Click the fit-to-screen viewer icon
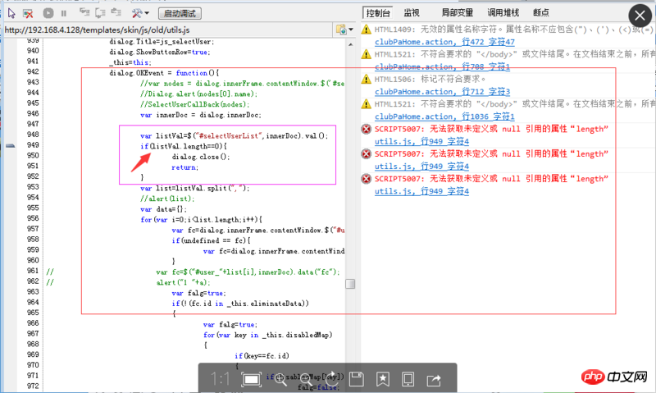This screenshot has width=656, height=393. [x=251, y=380]
